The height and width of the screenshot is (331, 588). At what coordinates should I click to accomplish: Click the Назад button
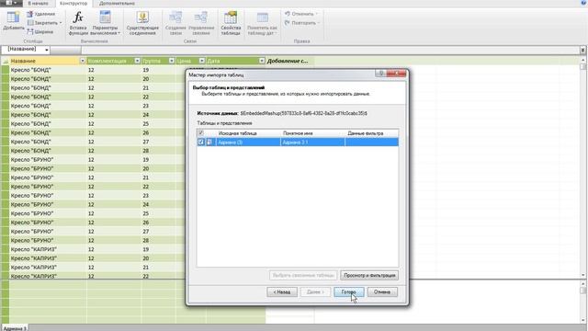click(x=282, y=291)
